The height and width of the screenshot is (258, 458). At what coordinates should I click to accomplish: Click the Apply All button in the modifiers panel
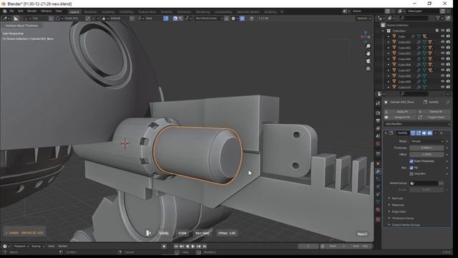tap(400, 112)
